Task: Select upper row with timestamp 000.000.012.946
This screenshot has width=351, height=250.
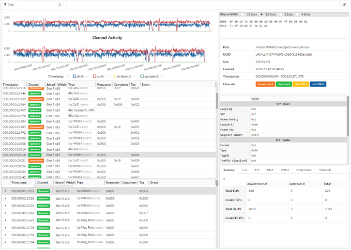Action: tap(108, 94)
